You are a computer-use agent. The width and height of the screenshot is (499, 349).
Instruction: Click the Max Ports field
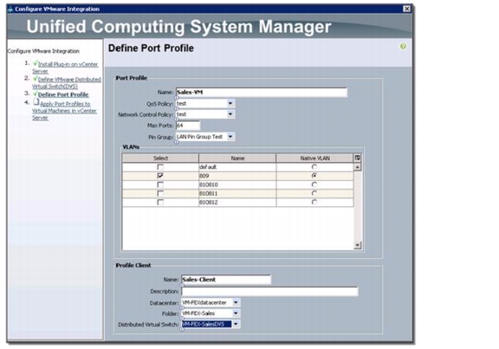click(188, 126)
